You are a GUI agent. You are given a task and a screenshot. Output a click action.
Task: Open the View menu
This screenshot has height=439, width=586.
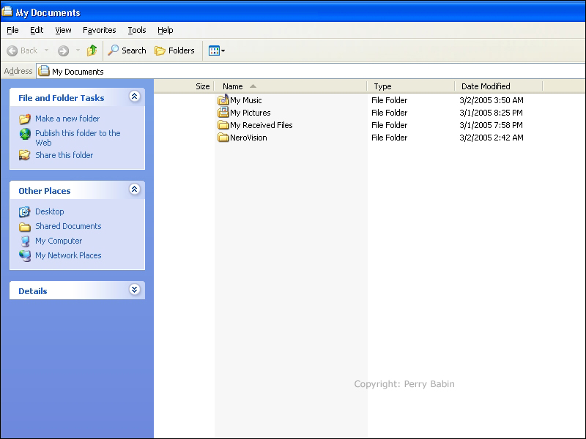[x=63, y=30]
